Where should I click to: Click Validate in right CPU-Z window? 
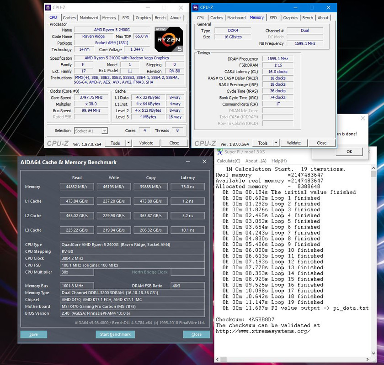pyautogui.click(x=293, y=143)
